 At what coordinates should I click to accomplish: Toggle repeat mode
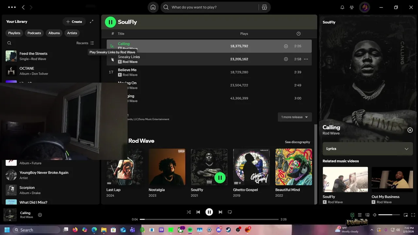click(x=230, y=212)
